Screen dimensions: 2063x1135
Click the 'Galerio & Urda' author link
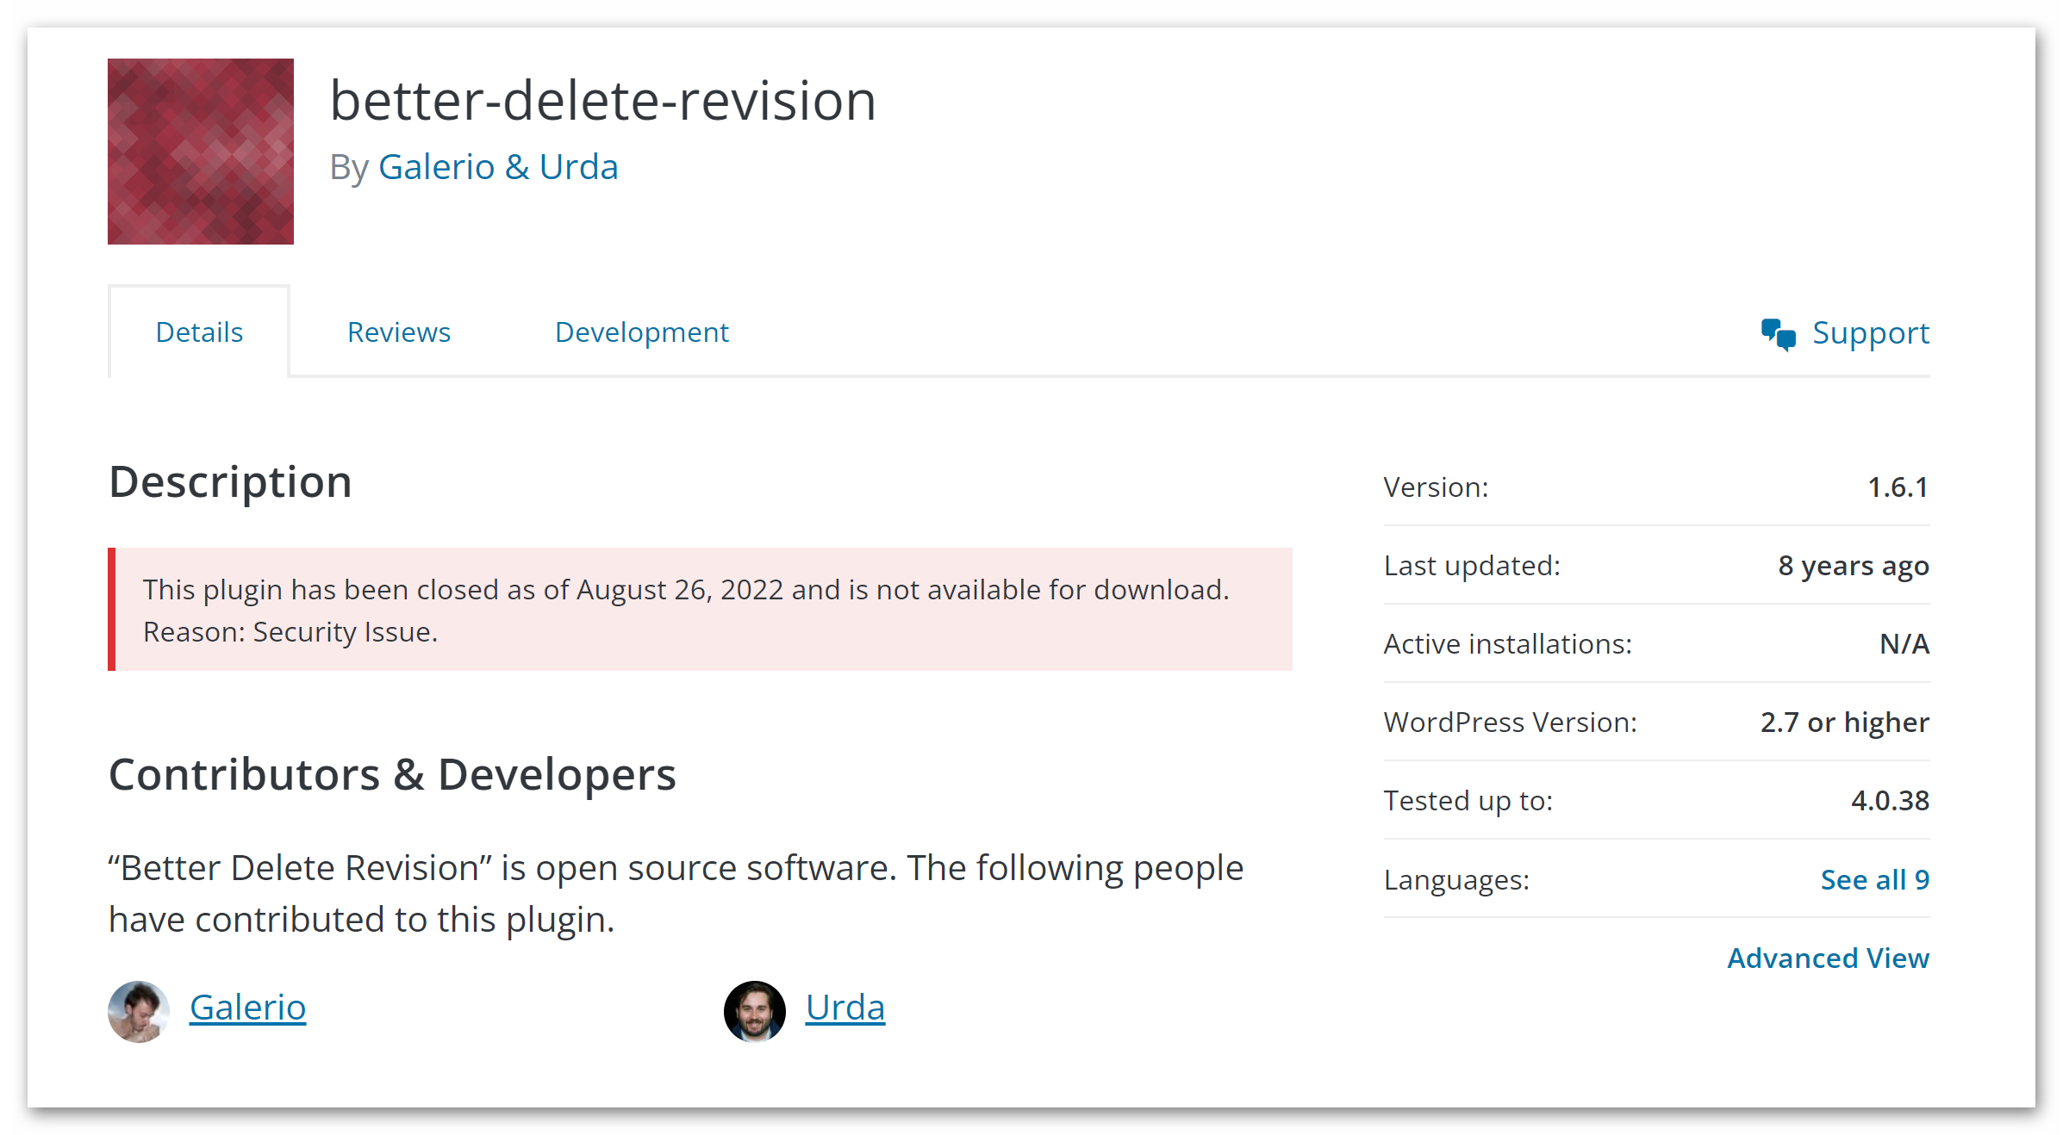click(498, 167)
